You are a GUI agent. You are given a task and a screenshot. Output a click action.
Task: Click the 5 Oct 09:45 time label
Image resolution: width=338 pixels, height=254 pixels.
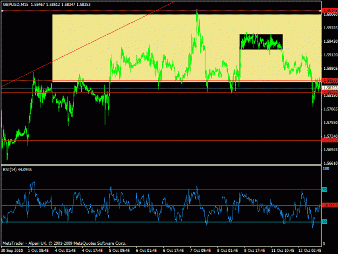[119, 250]
